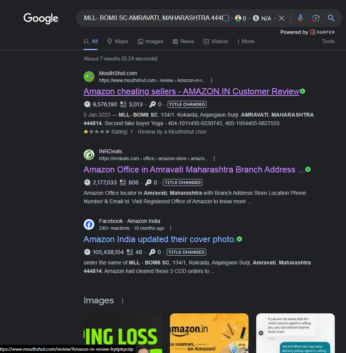Click green Keywords Everywhere badge on MouthShut title
The height and width of the screenshot is (353, 346).
coord(302,91)
